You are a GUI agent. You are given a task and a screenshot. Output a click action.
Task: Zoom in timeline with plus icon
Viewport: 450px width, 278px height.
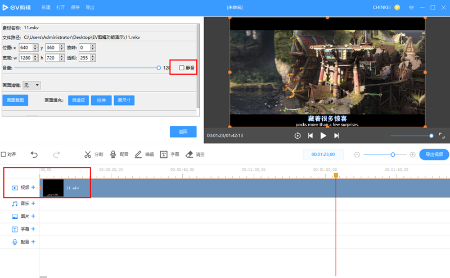(x=413, y=155)
